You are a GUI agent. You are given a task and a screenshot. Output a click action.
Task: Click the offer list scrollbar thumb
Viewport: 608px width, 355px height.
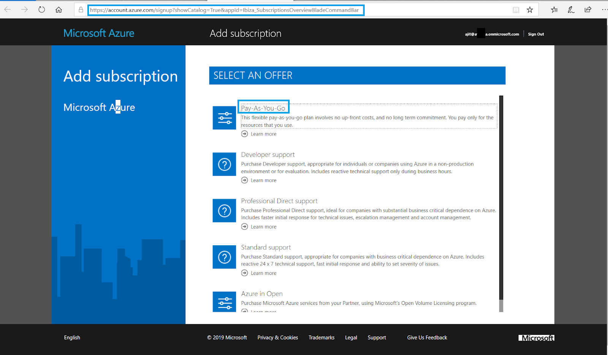(501, 197)
